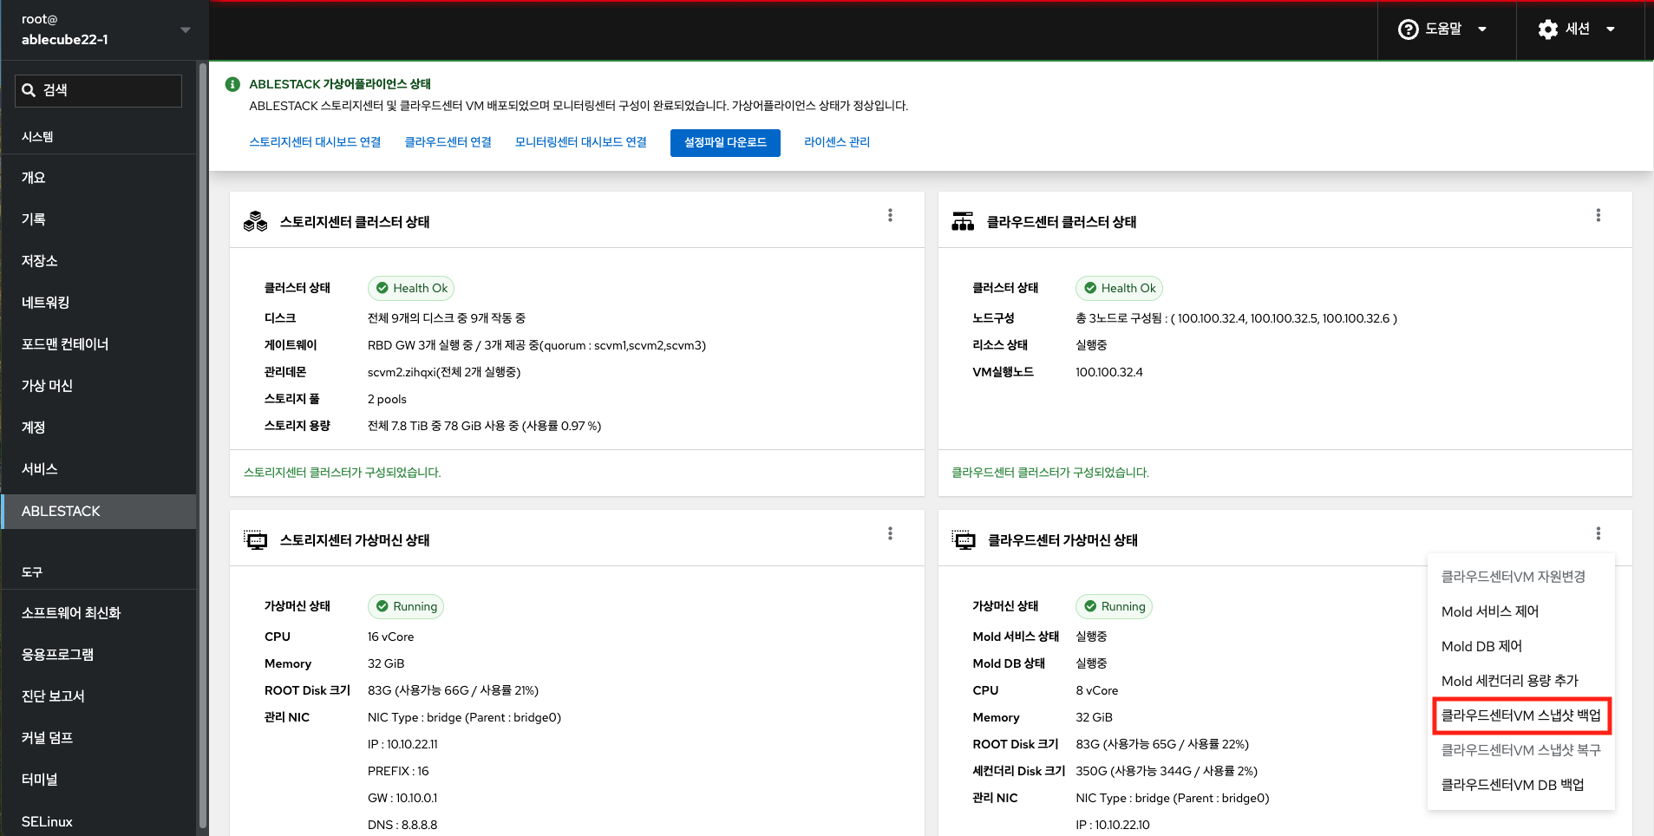Go to 가상 머신 in the sidebar

pyautogui.click(x=47, y=386)
